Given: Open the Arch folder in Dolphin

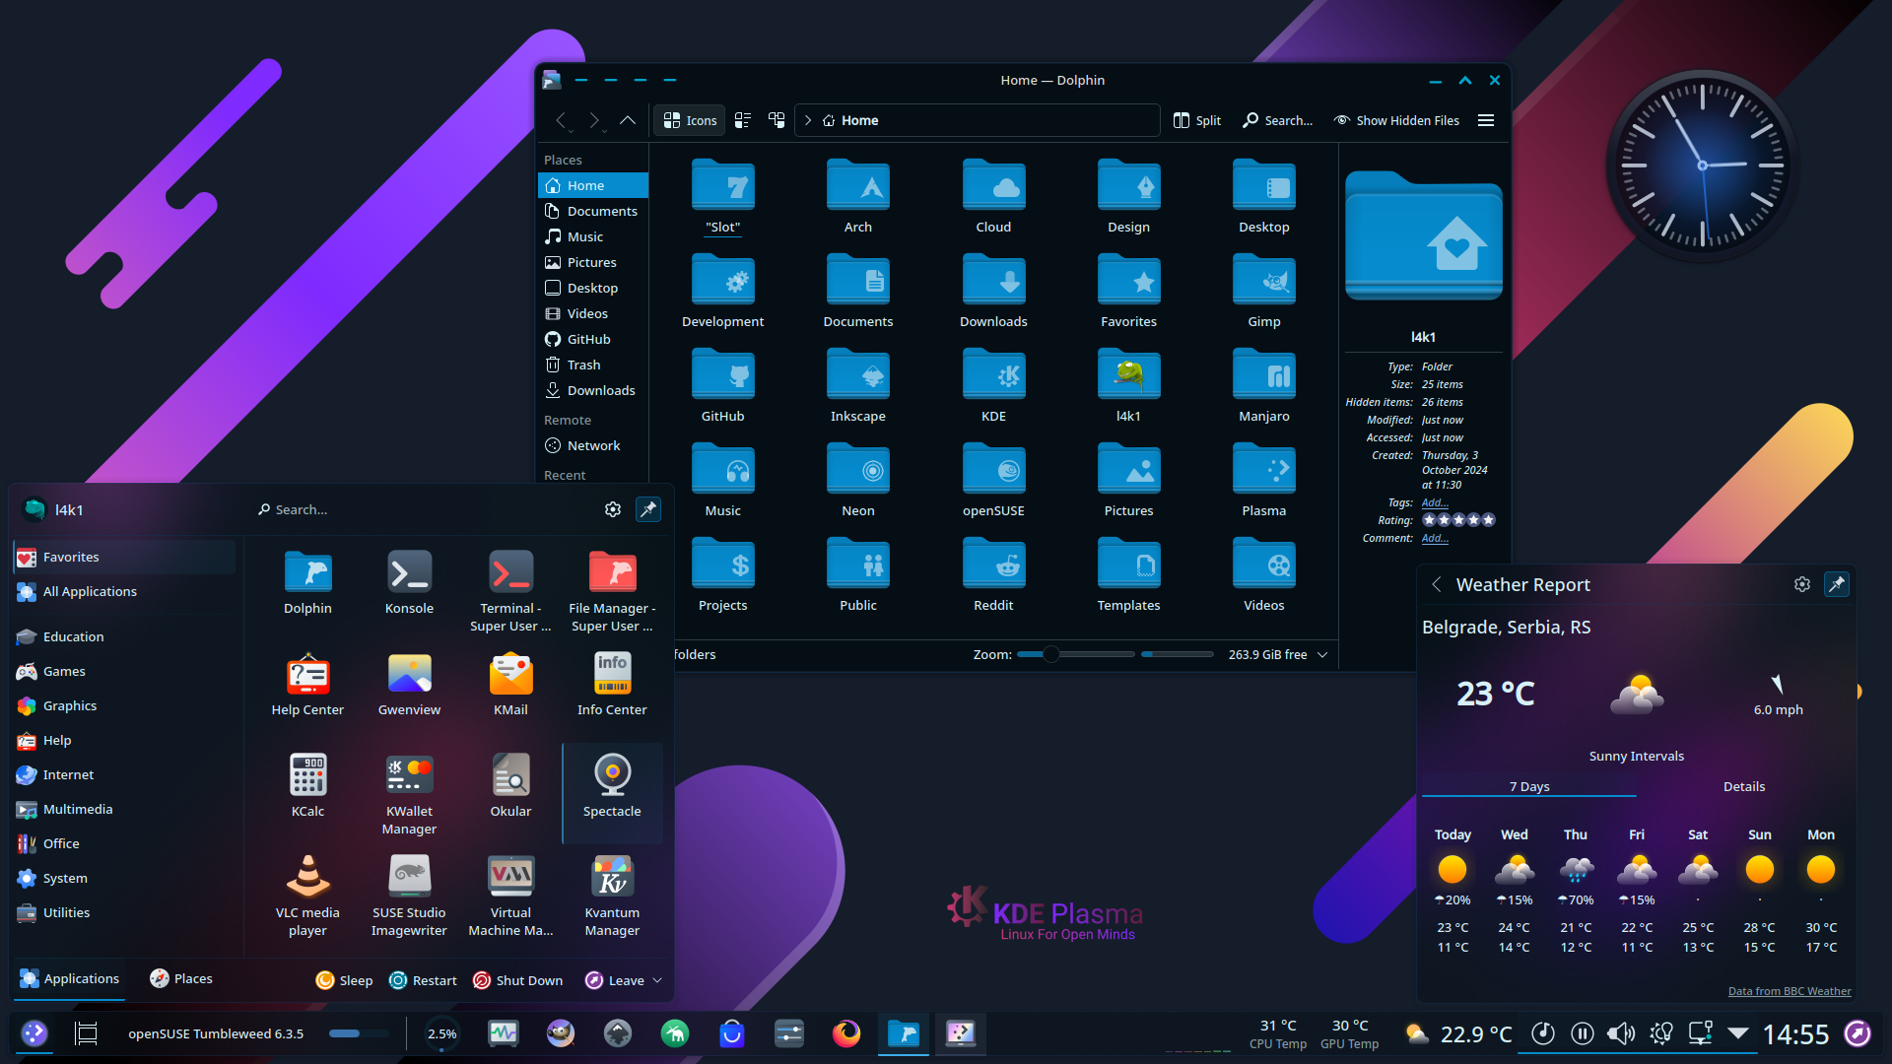Looking at the screenshot, I should [x=857, y=197].
